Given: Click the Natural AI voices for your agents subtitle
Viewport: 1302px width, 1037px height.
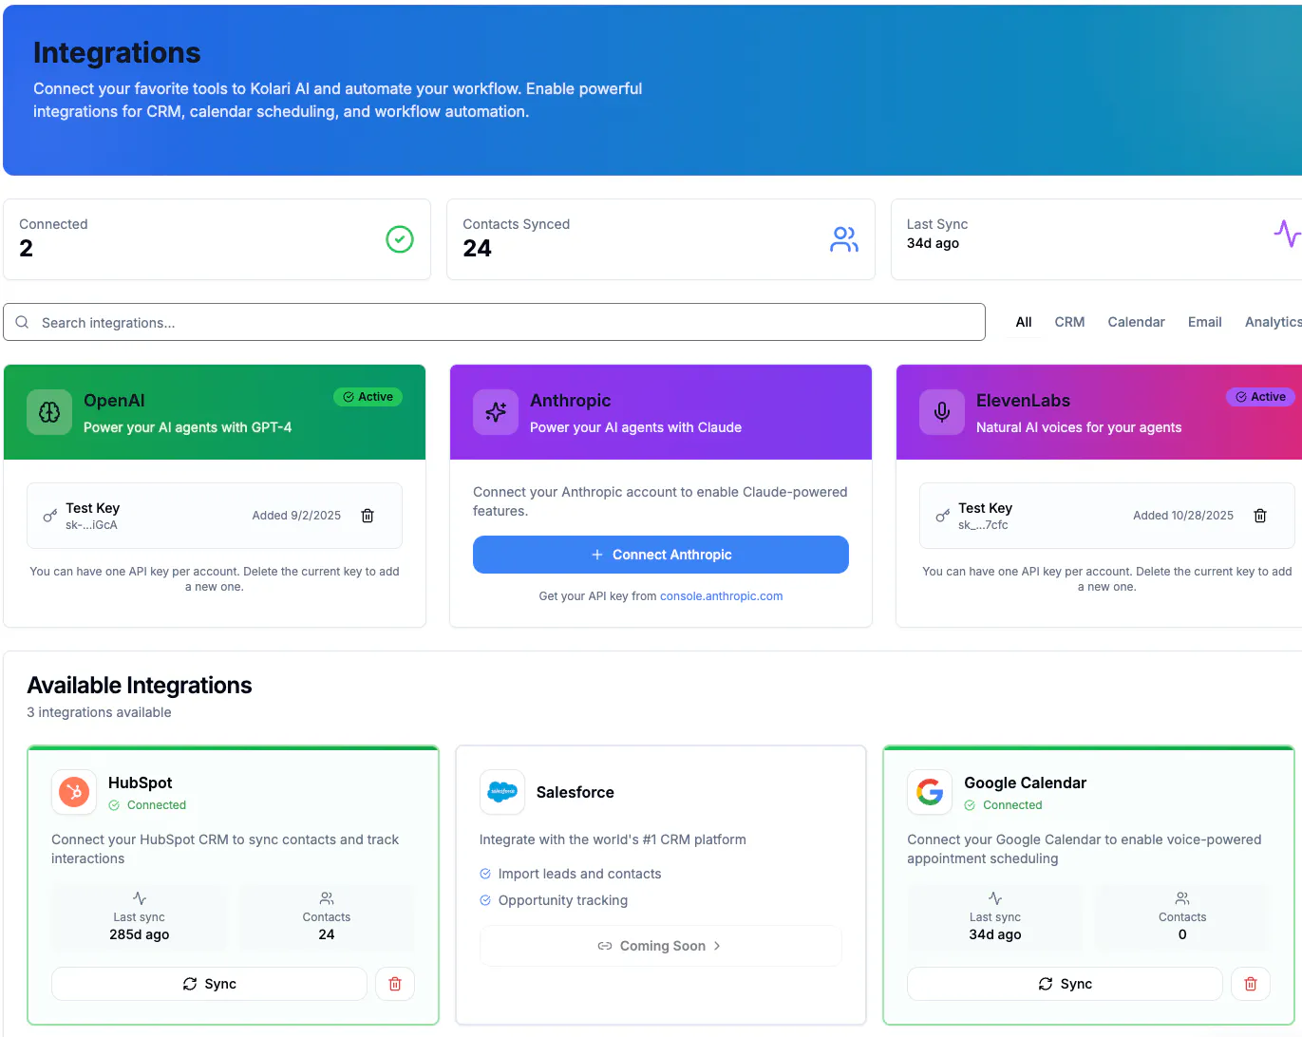Looking at the screenshot, I should (1079, 427).
